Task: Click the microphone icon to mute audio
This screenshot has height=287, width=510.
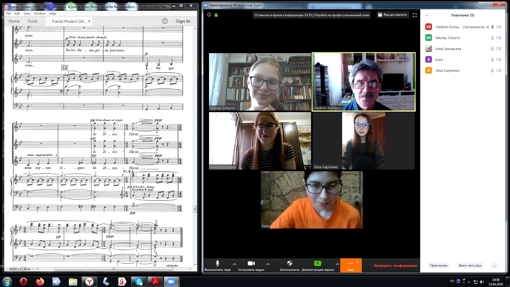Action: click(217, 263)
